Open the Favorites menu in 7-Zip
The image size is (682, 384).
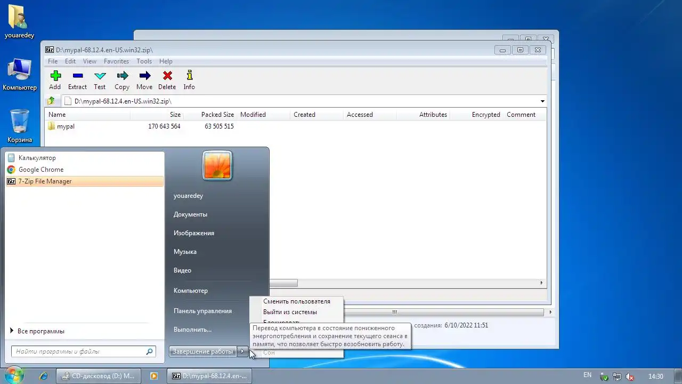[x=116, y=61]
